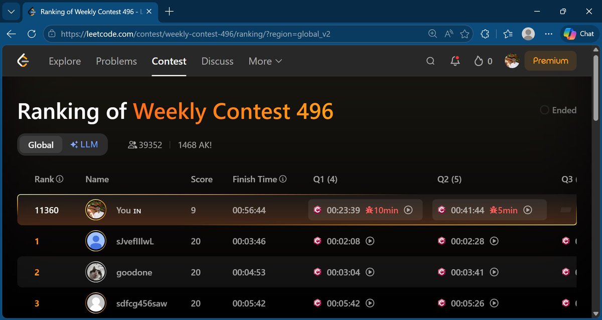The height and width of the screenshot is (320, 602).
Task: Open profile avatar in LeetCode navbar
Action: click(x=512, y=61)
